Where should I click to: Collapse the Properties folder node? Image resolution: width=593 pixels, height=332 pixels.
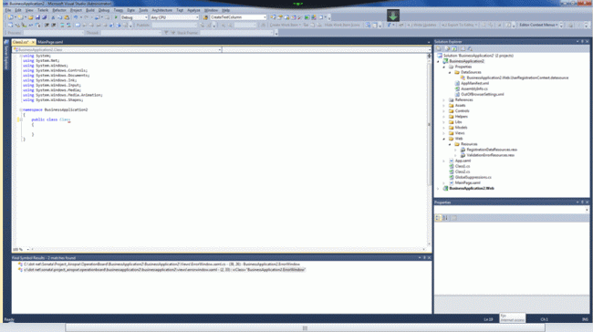(444, 67)
